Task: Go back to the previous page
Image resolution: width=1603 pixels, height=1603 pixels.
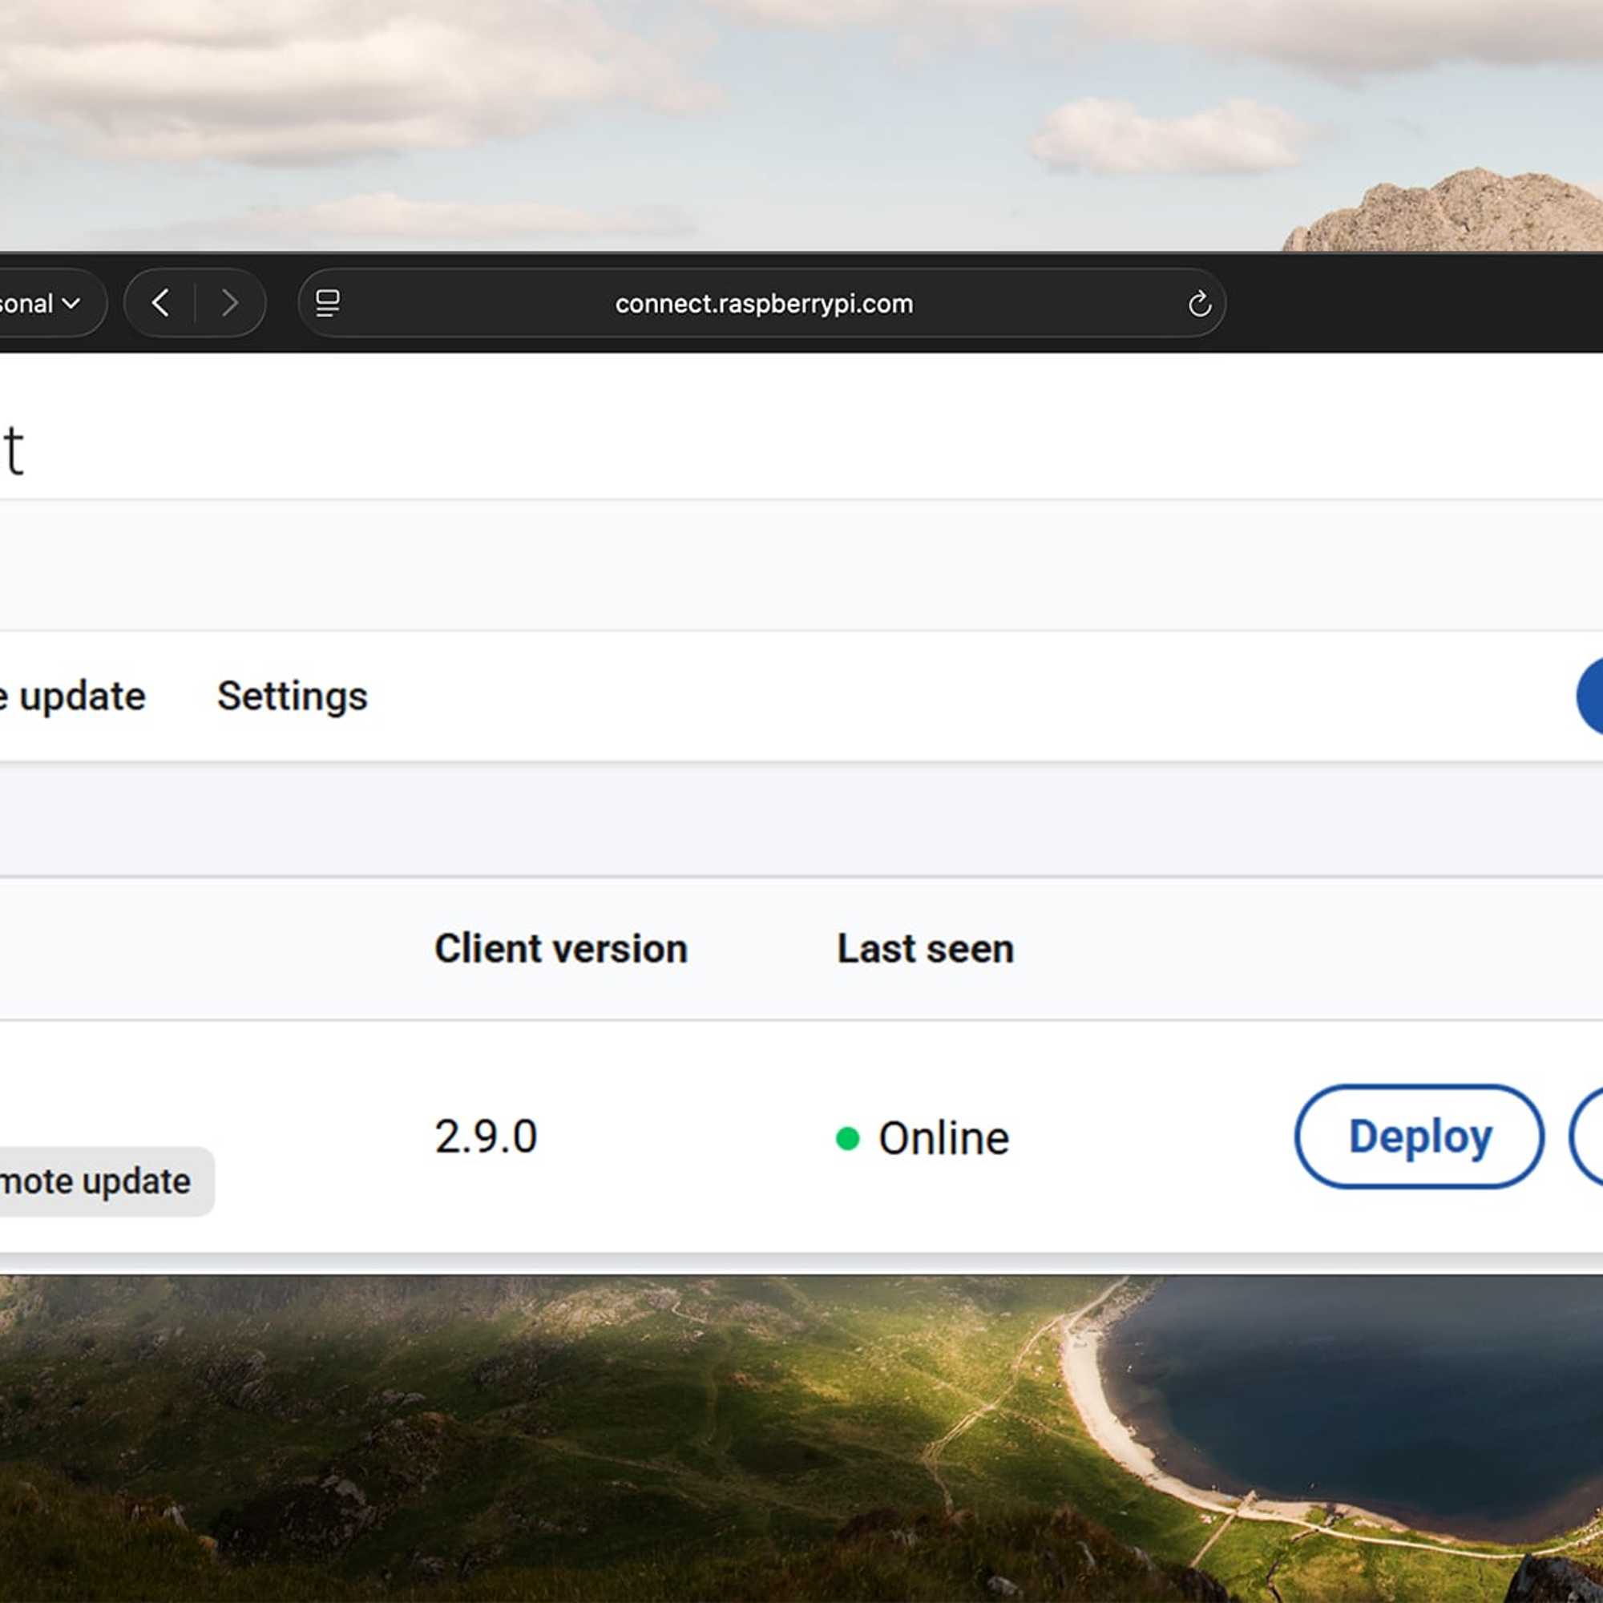Action: point(161,303)
